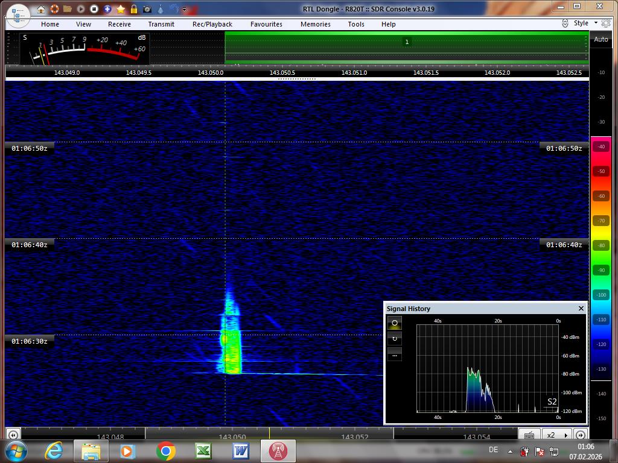This screenshot has height=463, width=618.
Task: Click the Auto button above the colour scale
Action: click(600, 39)
